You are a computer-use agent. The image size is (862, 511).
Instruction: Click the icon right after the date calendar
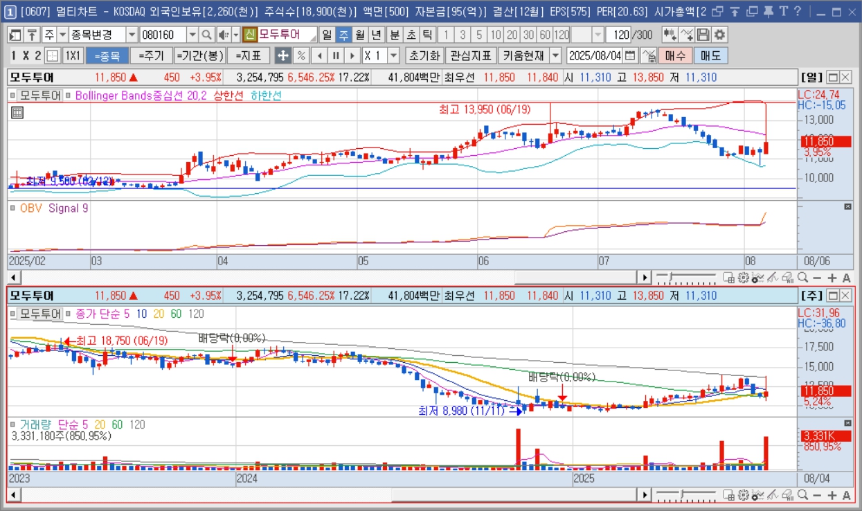coord(649,55)
